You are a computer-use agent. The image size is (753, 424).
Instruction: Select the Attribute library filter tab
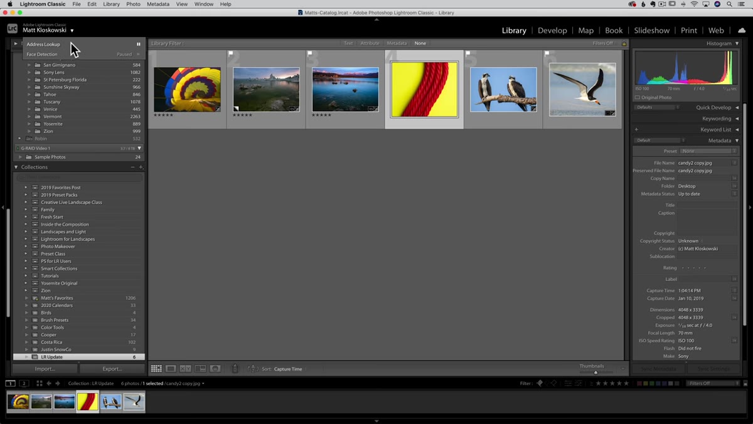(370, 43)
